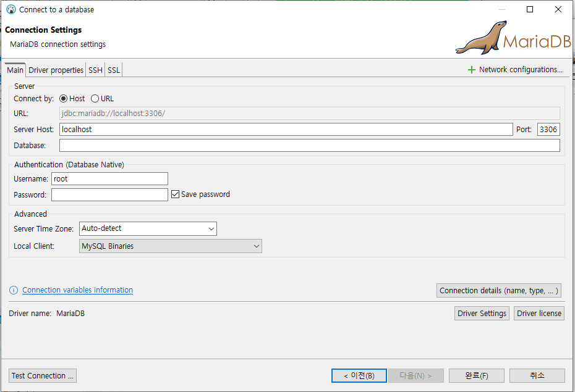The image size is (575, 392).
Task: Select the URL radio button
Action: [x=95, y=99]
